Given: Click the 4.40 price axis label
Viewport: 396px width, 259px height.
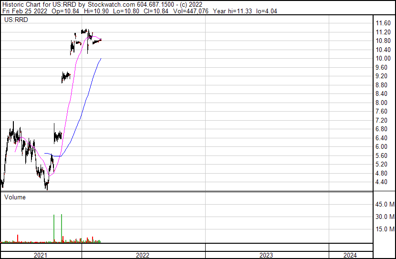Looking at the screenshot, I should 384,182.
